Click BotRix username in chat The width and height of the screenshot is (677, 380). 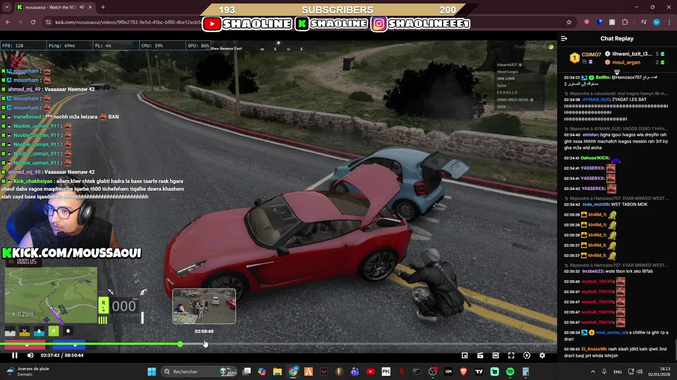(603, 78)
